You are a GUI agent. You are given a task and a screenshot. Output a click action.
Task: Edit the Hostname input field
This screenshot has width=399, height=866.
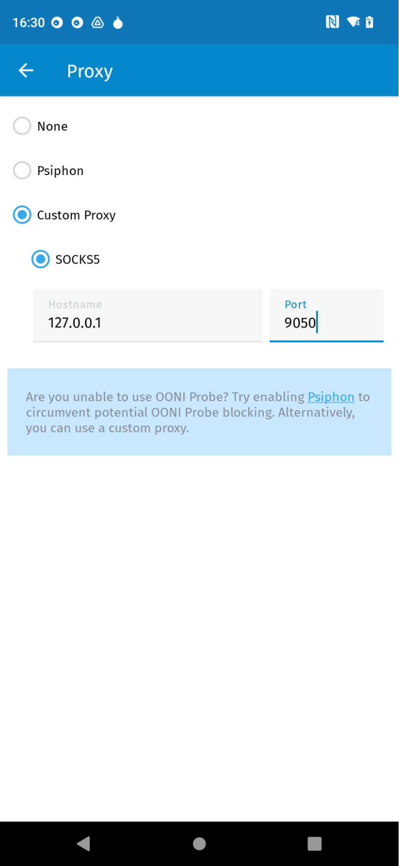(x=147, y=316)
